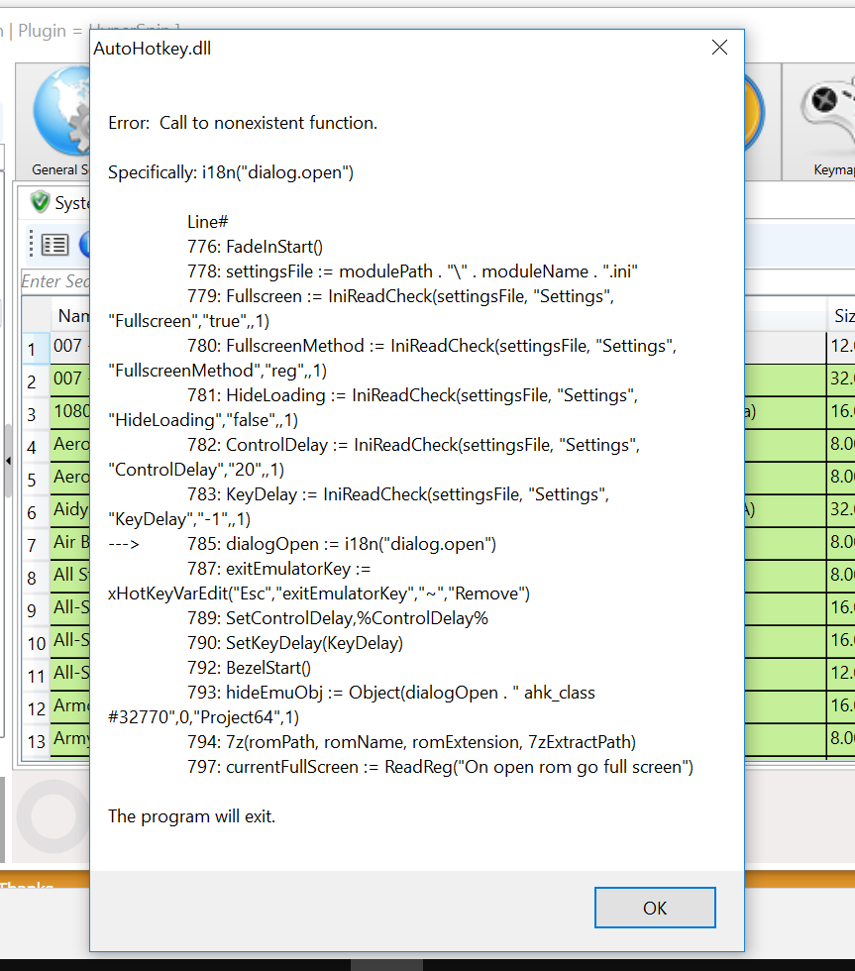Image resolution: width=855 pixels, height=971 pixels.
Task: Select the row 2 cell starting '007'
Action: pos(70,379)
